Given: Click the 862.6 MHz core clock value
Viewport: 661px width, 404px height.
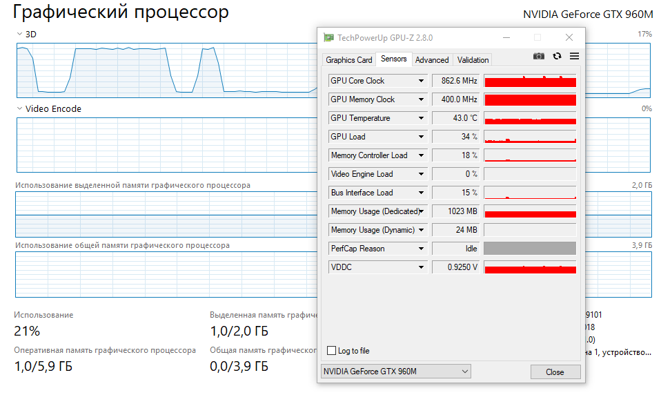Looking at the screenshot, I should point(455,81).
